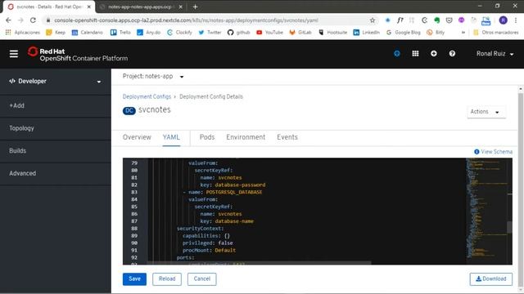
Task: Open Advanced in the sidebar
Action: pyautogui.click(x=56, y=174)
